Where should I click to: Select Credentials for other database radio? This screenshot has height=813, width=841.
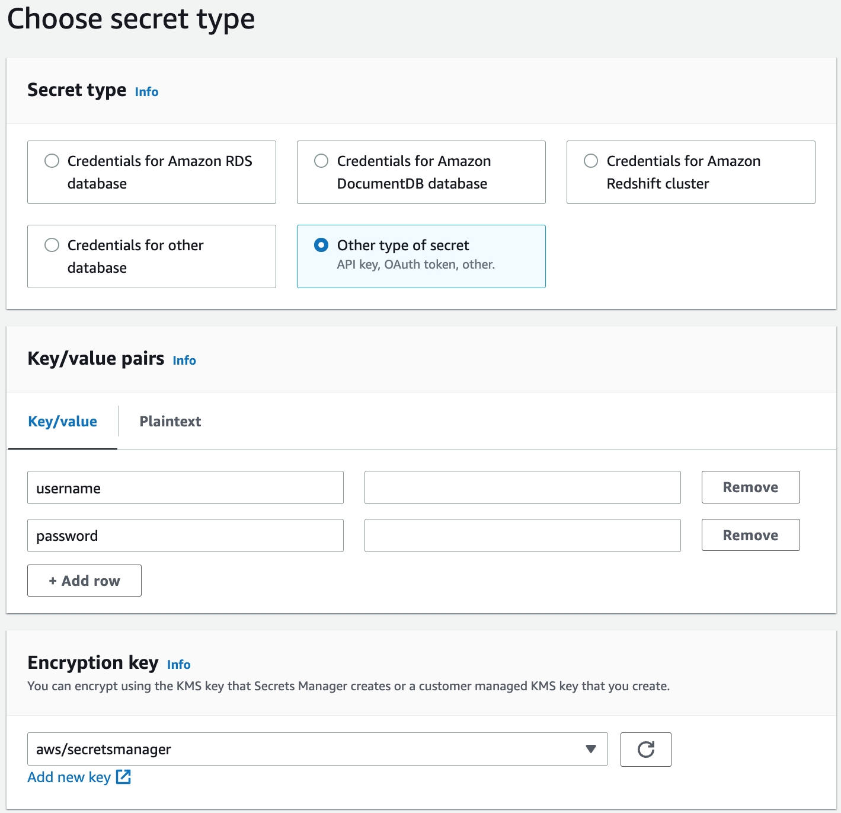(x=52, y=245)
